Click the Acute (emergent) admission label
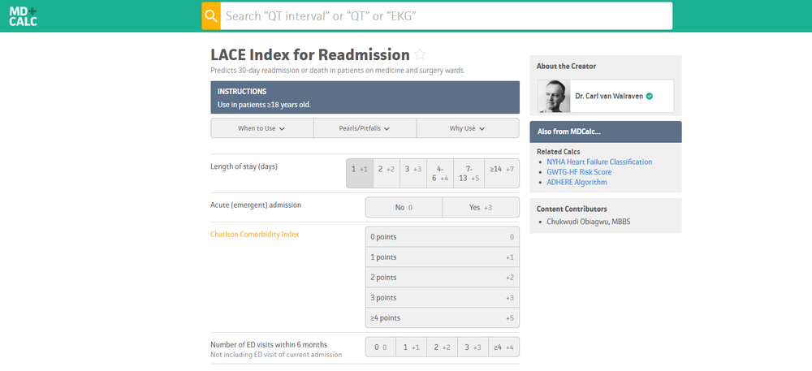812x371 pixels. coord(256,205)
